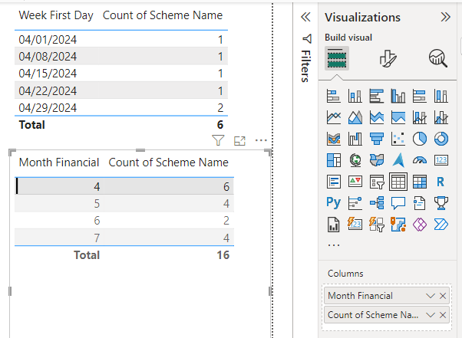Select the 100% stacked column chart visual
462x338 pixels.
pyautogui.click(x=441, y=96)
